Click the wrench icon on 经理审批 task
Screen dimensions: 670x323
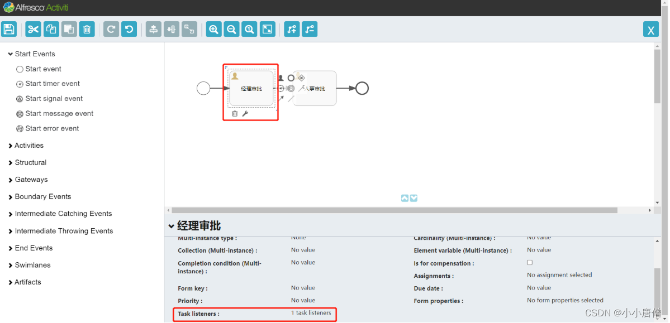(x=244, y=113)
